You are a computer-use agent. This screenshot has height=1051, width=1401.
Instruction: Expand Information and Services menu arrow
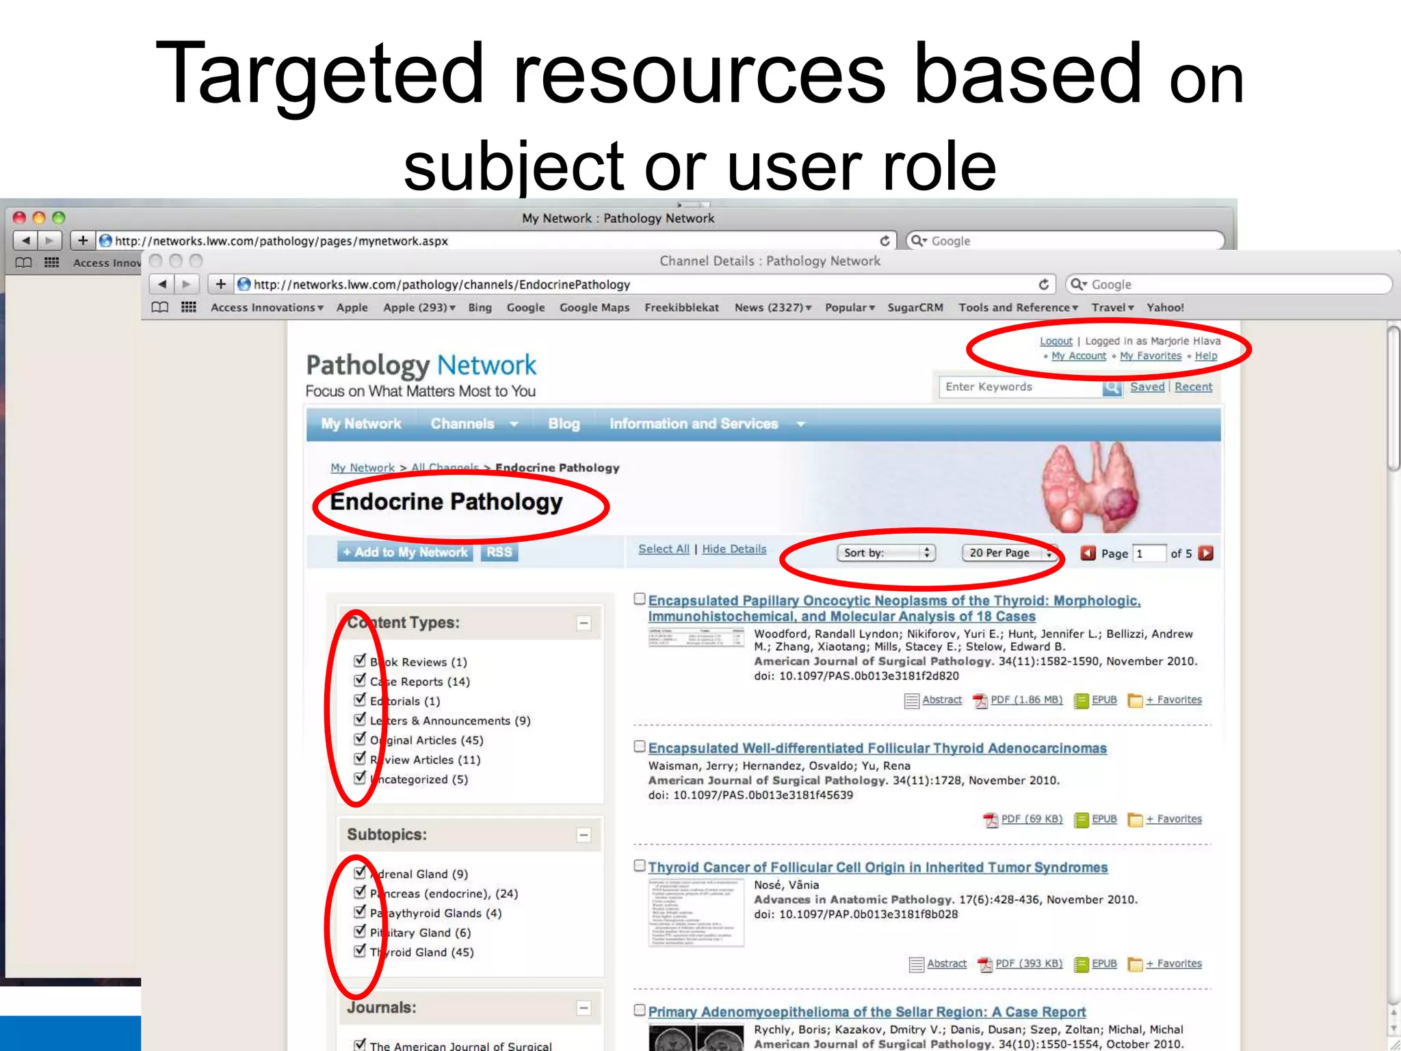(x=800, y=425)
